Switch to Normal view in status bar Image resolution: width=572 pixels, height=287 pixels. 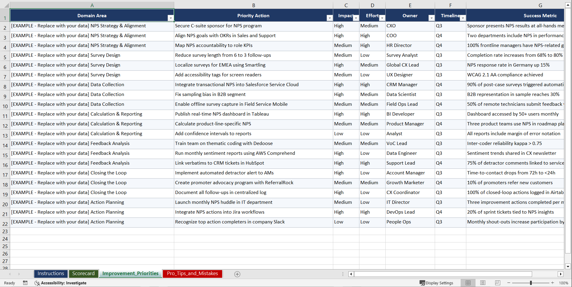tap(468, 283)
